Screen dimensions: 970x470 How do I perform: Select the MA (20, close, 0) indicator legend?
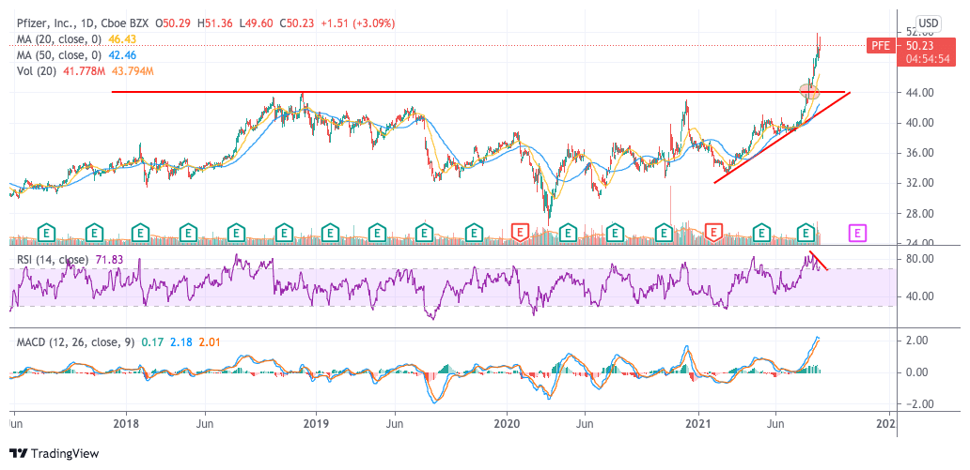pyautogui.click(x=57, y=39)
